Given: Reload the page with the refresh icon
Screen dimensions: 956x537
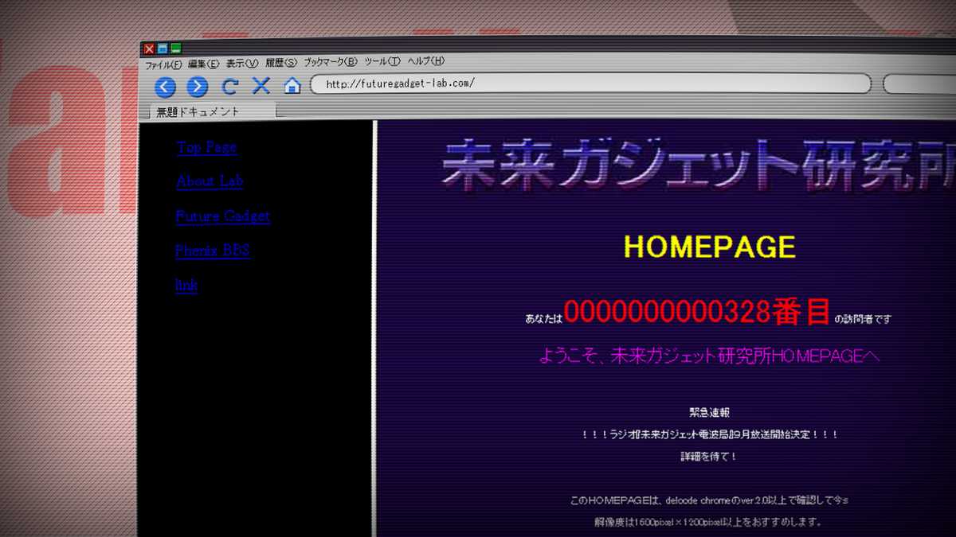Looking at the screenshot, I should [229, 86].
